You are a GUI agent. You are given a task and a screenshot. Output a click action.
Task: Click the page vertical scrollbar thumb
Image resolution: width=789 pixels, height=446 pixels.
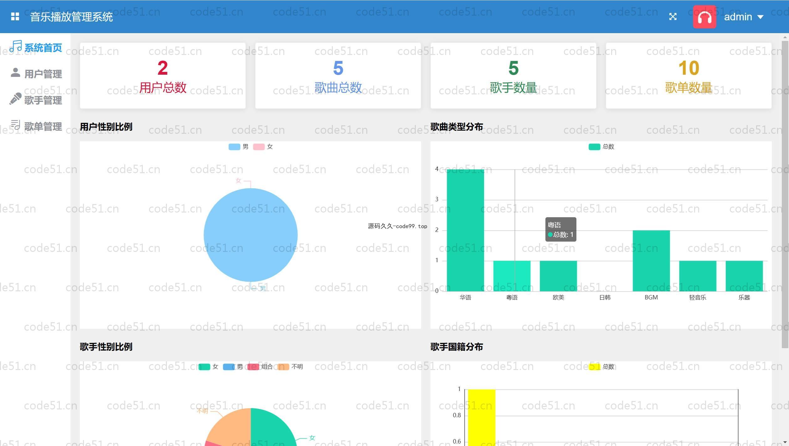[x=785, y=194]
